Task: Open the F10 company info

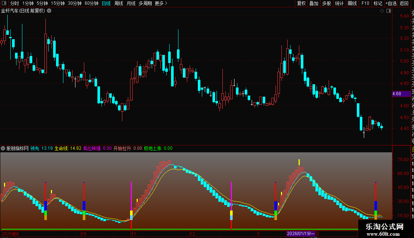Action: (x=365, y=3)
